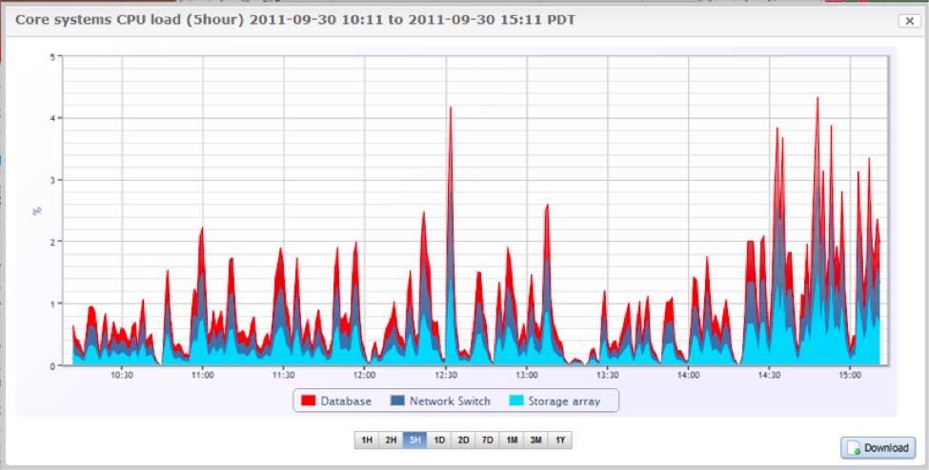Image resolution: width=929 pixels, height=470 pixels.
Task: Click the y-axis value 4
Action: (52, 118)
